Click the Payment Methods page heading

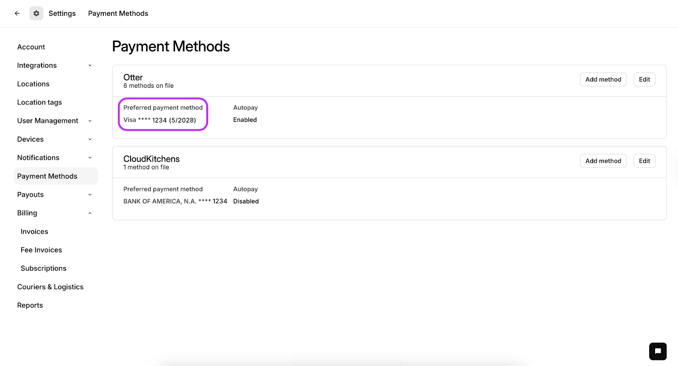pos(171,46)
